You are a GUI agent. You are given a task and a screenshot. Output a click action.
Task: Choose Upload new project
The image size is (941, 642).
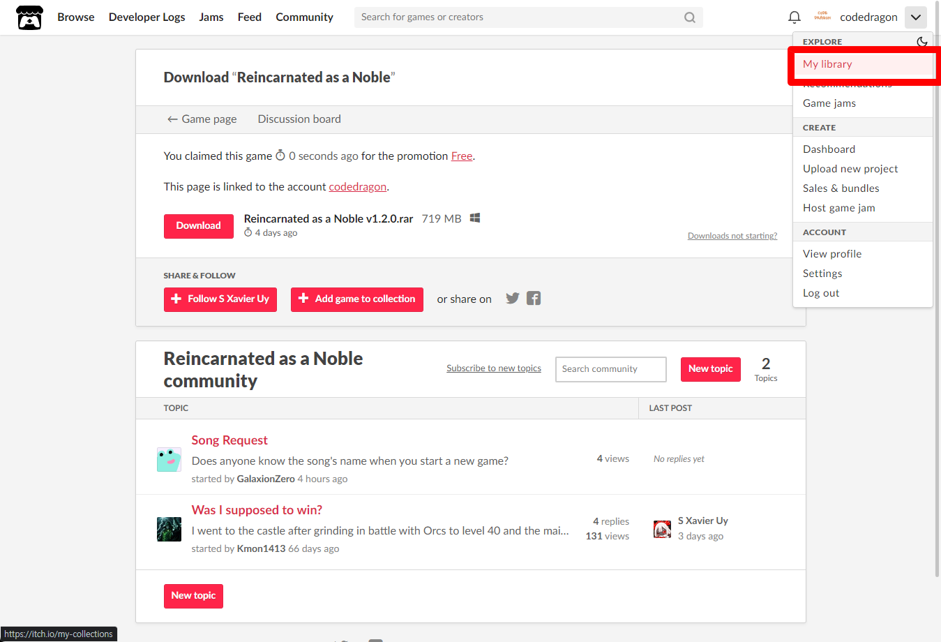click(863, 169)
